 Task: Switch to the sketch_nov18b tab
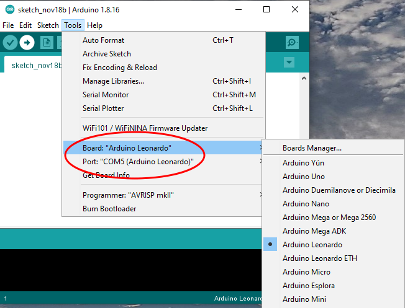[33, 64]
